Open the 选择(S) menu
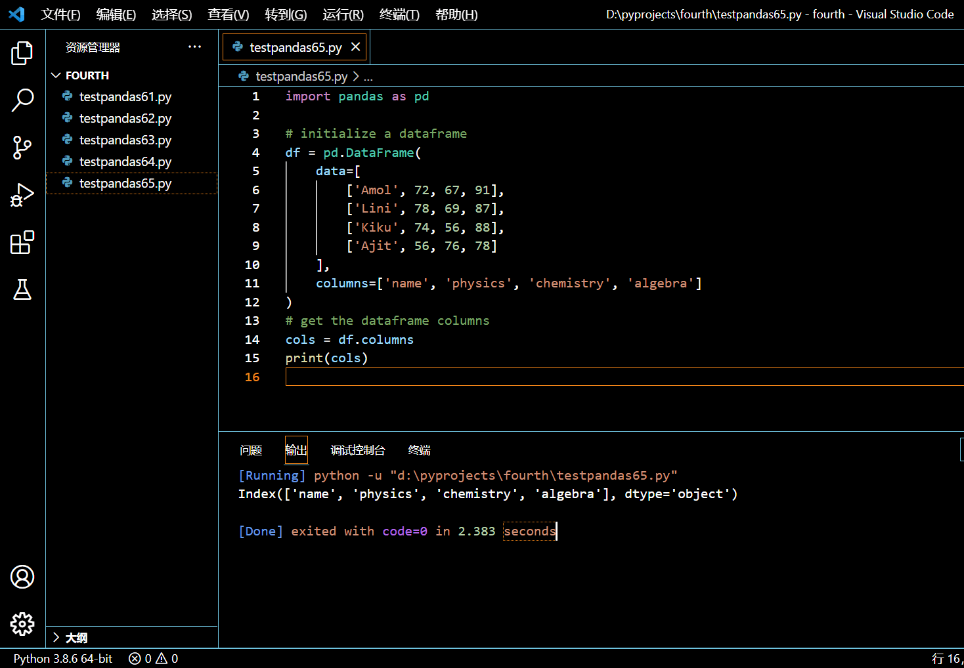Screen dimensions: 964x668 pyautogui.click(x=171, y=14)
